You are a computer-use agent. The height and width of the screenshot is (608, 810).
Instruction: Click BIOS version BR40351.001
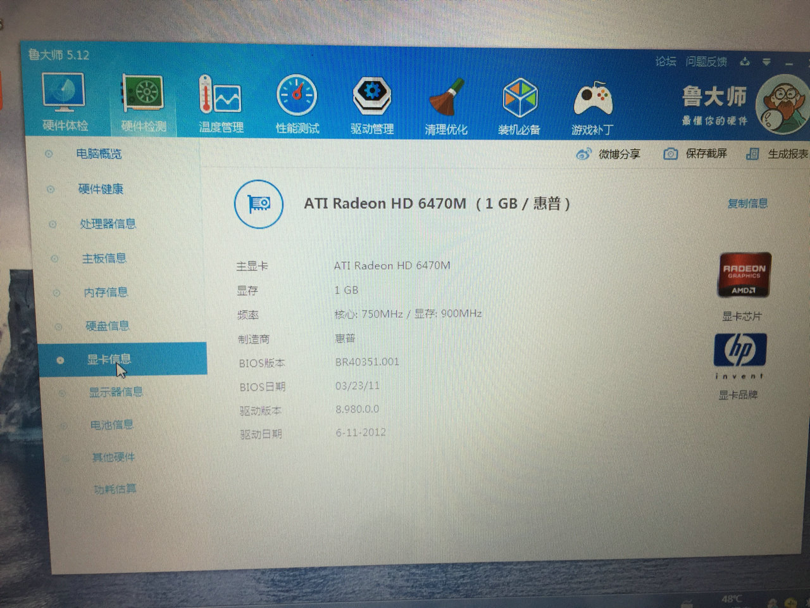pos(367,362)
